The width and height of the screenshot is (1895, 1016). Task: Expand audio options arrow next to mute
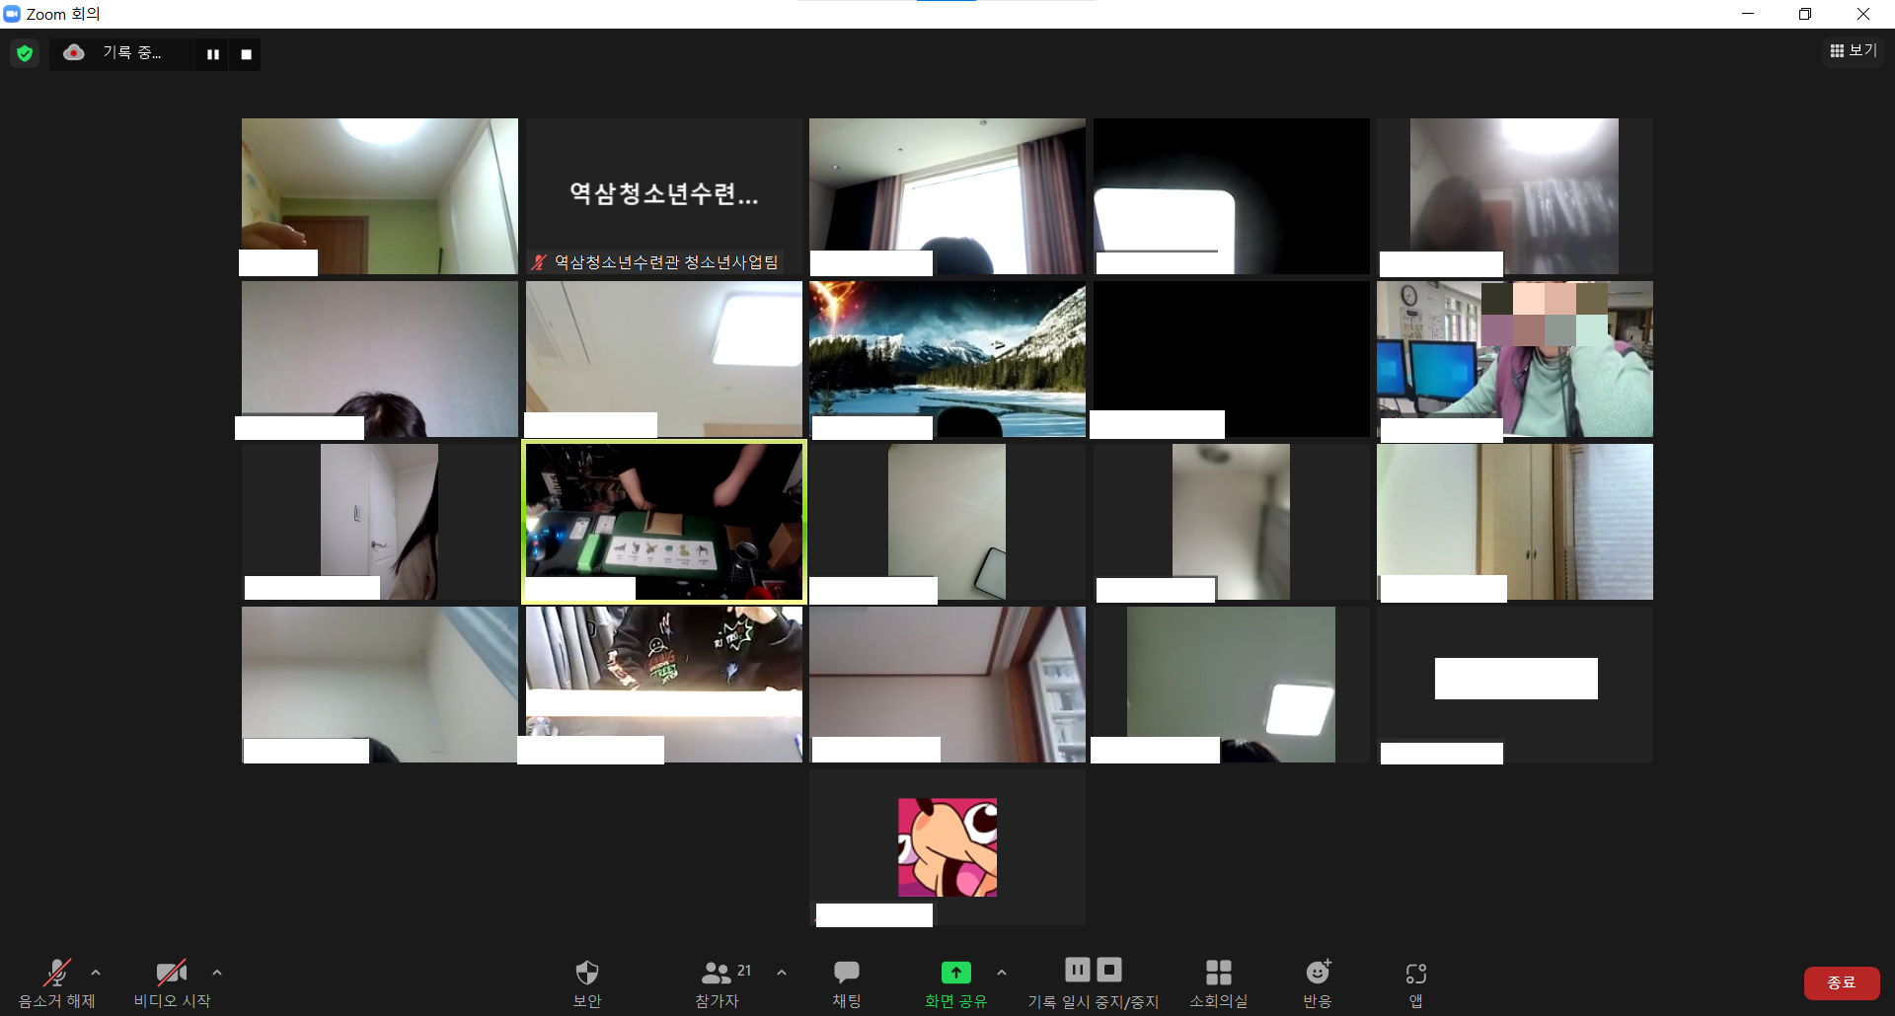pyautogui.click(x=96, y=973)
